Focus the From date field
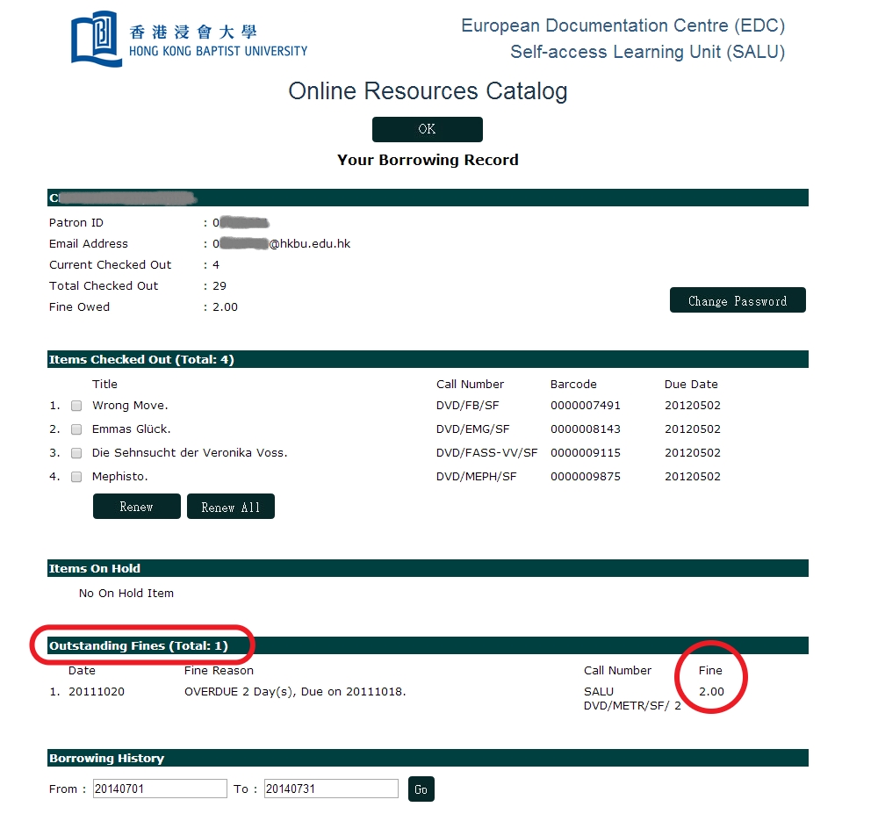The image size is (878, 814). click(x=160, y=789)
